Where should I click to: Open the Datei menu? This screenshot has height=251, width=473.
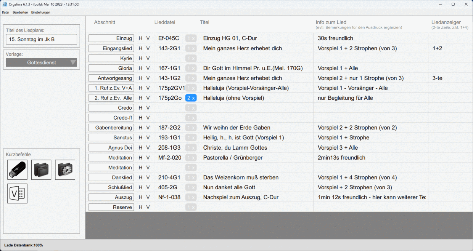pyautogui.click(x=5, y=12)
